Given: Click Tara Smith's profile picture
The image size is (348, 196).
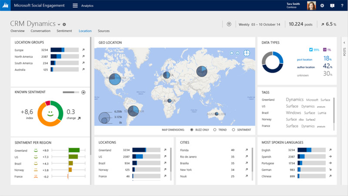Looking at the screenshot, I should pos(311,5).
